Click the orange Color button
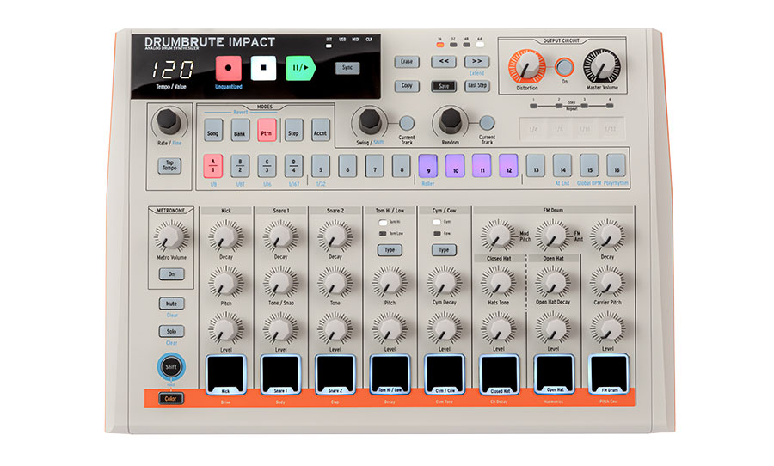 171,398
